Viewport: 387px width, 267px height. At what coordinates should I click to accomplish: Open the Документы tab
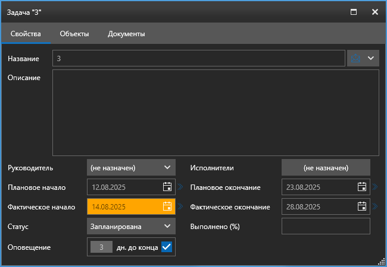(126, 34)
